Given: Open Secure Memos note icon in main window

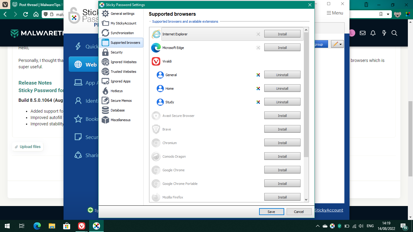Looking at the screenshot, I should coord(78,137).
